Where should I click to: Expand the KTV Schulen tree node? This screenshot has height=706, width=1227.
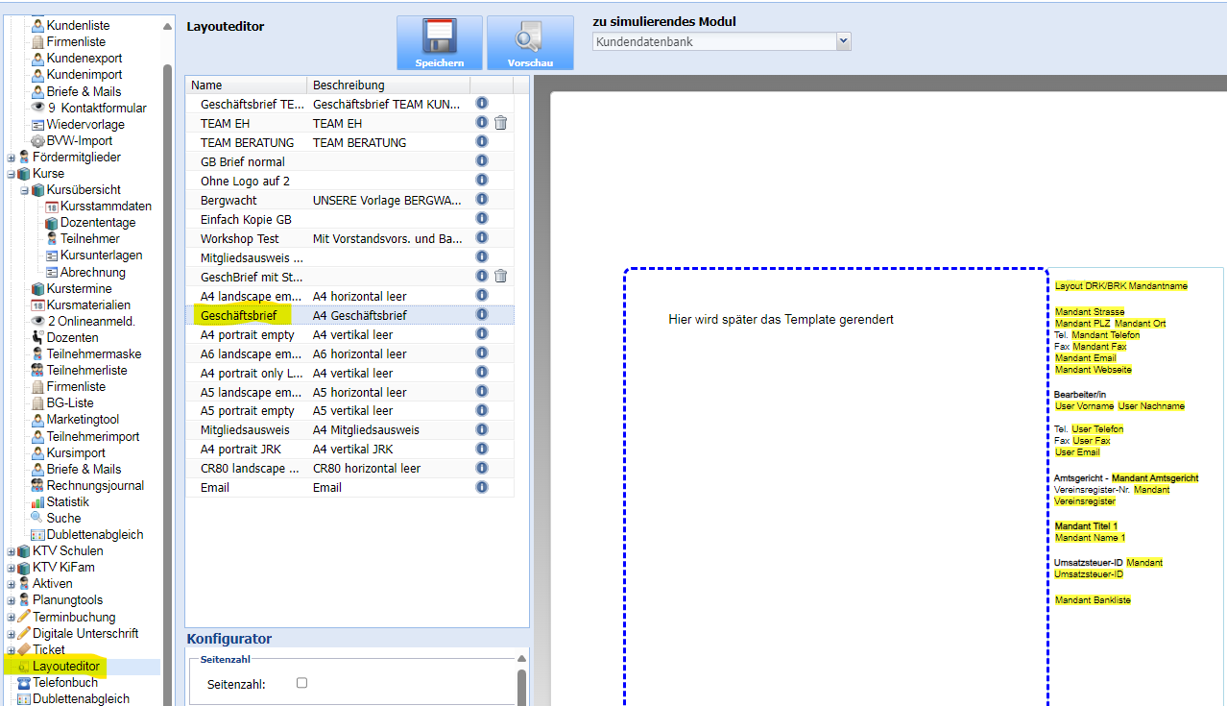pos(12,551)
